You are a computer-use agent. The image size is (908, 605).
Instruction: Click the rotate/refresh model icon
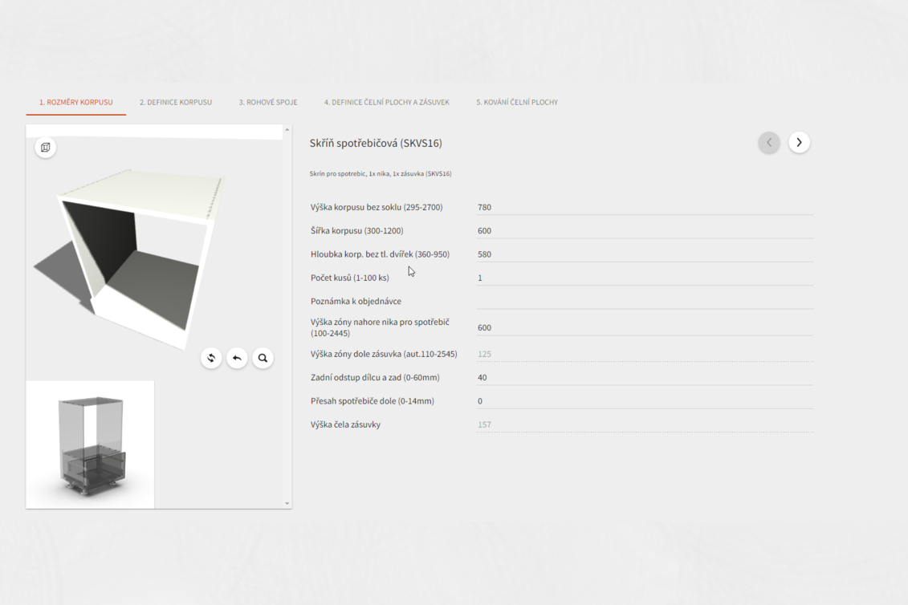pyautogui.click(x=211, y=358)
